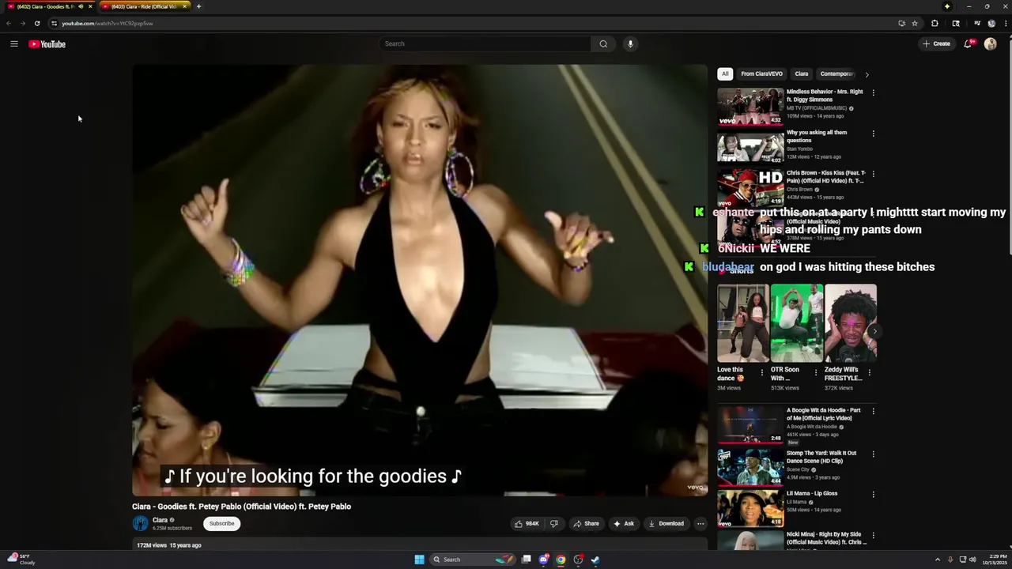Download the video
Screen dimensions: 1012x569
click(x=666, y=523)
